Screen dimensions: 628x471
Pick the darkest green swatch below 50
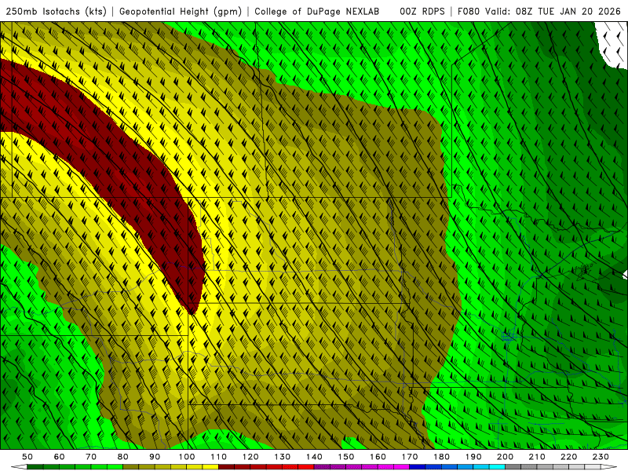coord(35,466)
